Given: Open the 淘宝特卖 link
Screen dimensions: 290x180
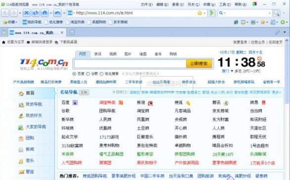Looking at the screenshot, I should coord(107,103).
